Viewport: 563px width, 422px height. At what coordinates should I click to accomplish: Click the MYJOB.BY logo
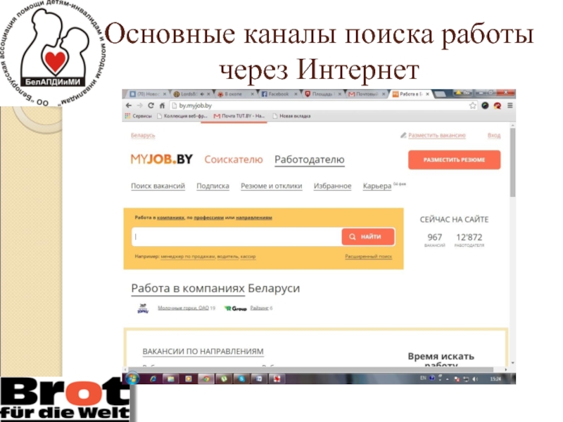pos(162,159)
